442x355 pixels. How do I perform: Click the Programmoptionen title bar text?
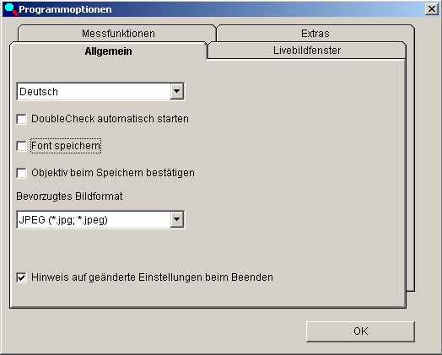pyautogui.click(x=65, y=9)
